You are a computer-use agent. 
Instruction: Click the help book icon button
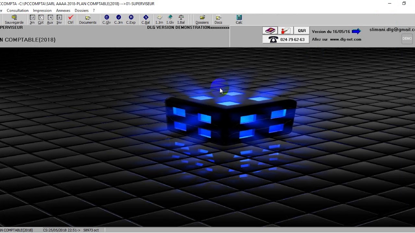[270, 31]
